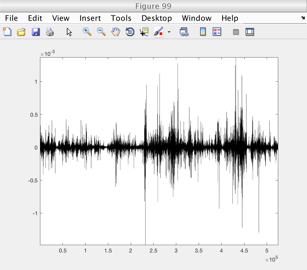
Task: Activate the Zoom Out magnifier tool
Action: 101,32
